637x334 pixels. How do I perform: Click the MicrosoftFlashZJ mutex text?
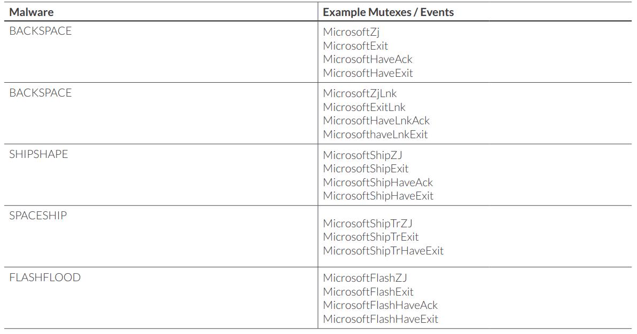coord(365,278)
